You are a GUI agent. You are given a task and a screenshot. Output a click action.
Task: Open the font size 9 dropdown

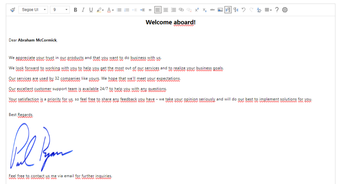tap(60, 10)
